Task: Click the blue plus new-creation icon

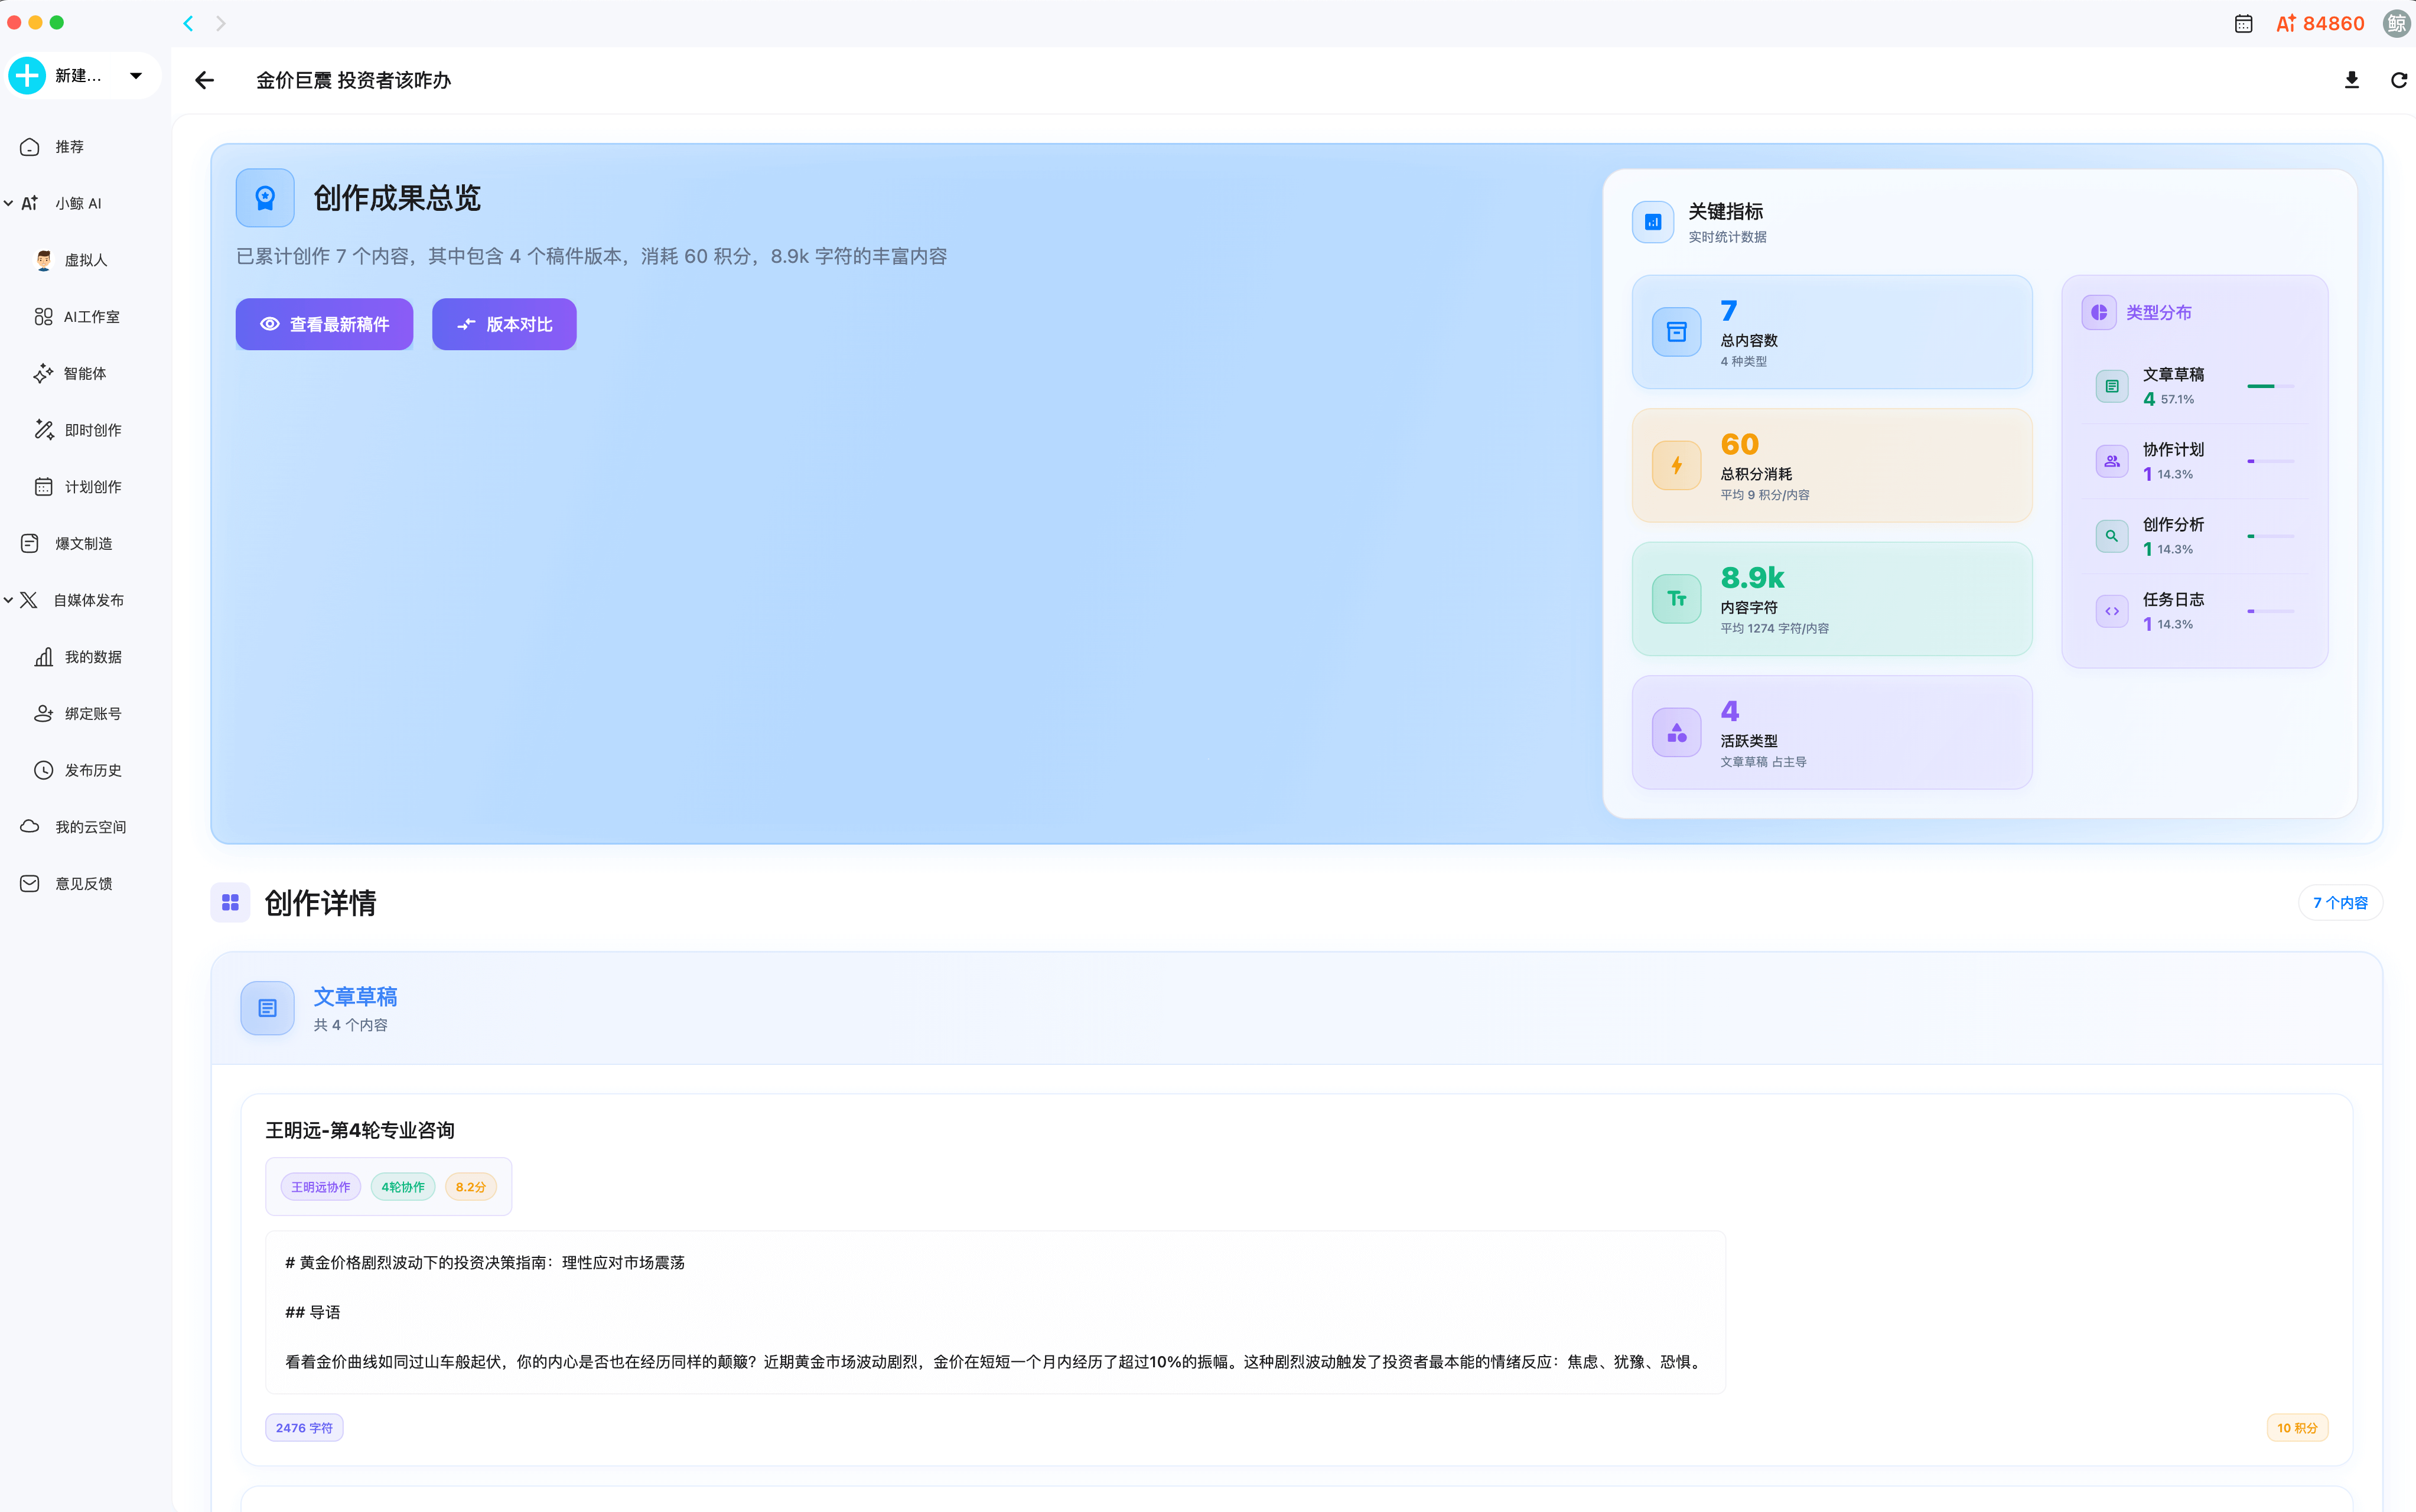Action: (27, 76)
